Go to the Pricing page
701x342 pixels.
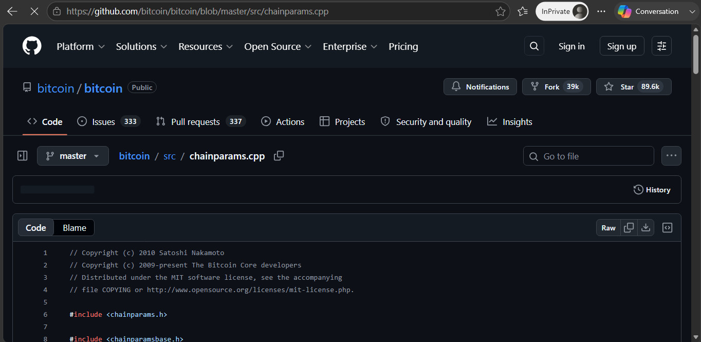click(403, 46)
